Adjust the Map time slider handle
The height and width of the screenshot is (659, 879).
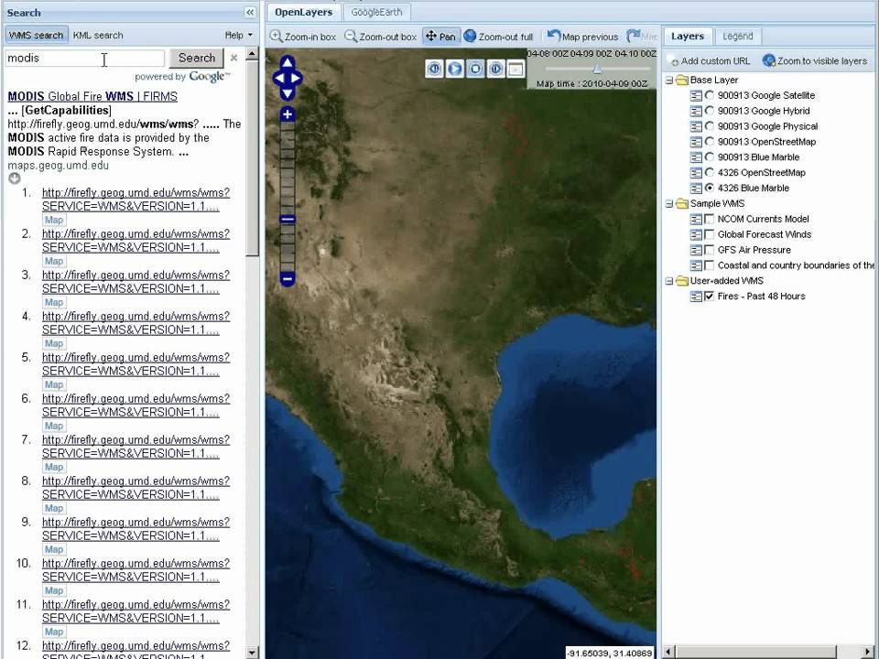pos(597,69)
